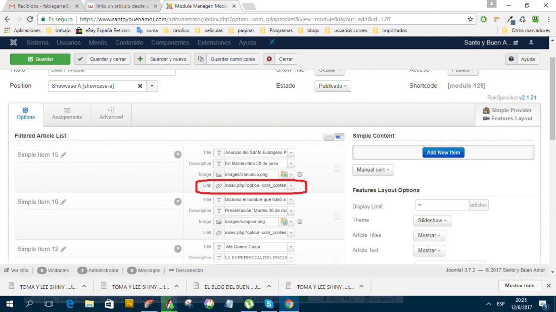Image resolution: width=556 pixels, height=312 pixels.
Task: Click Guardar como copia button
Action: (x=227, y=59)
